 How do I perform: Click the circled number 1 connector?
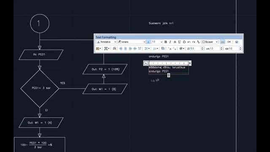[x=40, y=24]
